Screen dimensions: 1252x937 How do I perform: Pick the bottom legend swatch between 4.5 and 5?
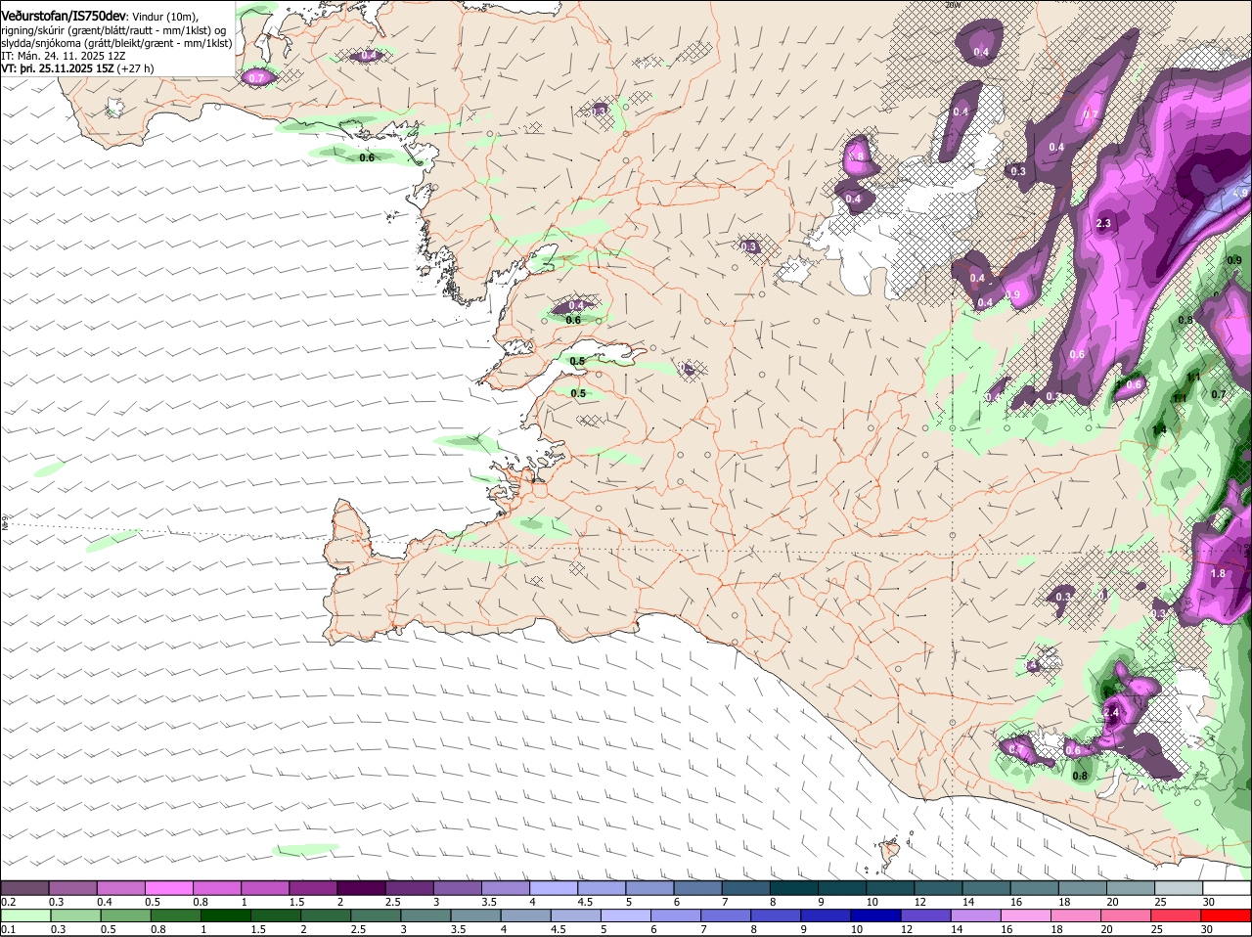[575, 915]
